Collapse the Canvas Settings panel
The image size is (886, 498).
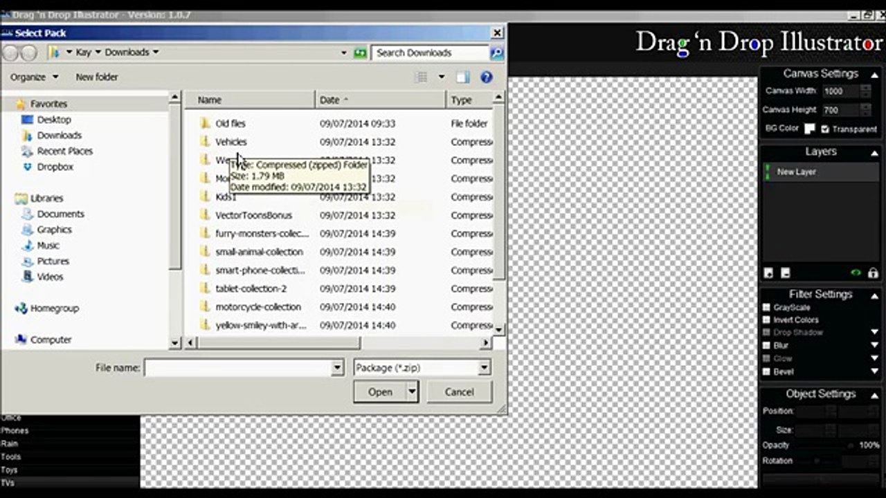point(874,75)
